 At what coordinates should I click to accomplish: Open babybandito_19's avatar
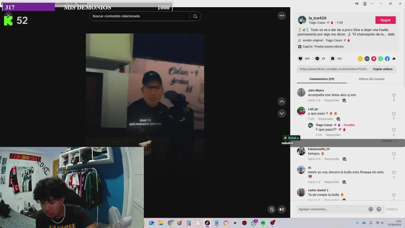pos(301,151)
